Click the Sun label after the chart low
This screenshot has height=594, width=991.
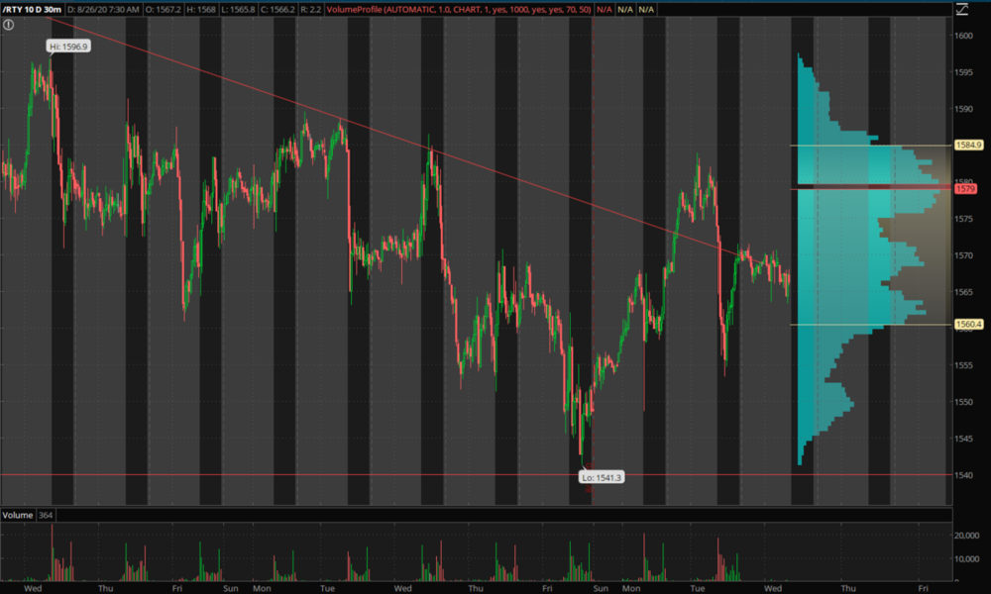coord(600,587)
